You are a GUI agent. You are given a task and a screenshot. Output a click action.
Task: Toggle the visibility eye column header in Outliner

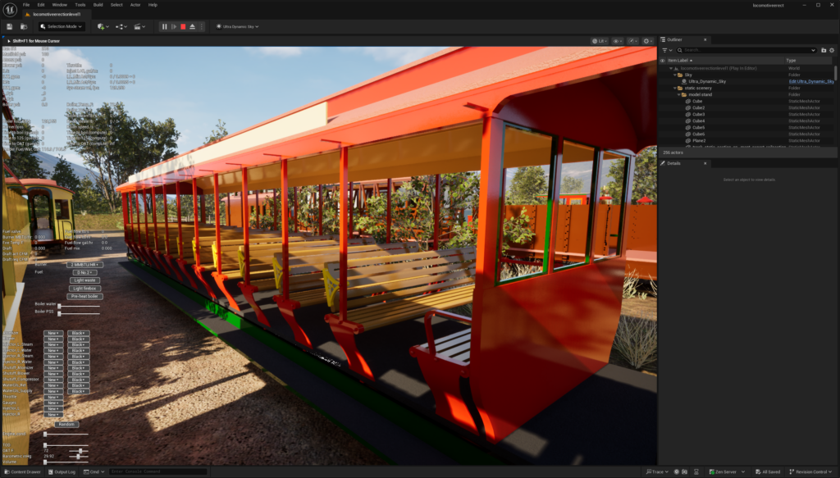(663, 61)
